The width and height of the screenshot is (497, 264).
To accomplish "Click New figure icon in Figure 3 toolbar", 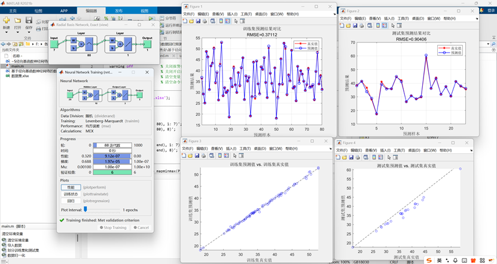I will (184, 156).
